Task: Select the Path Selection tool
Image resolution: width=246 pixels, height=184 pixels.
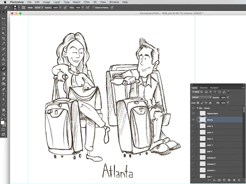Action: (3, 99)
